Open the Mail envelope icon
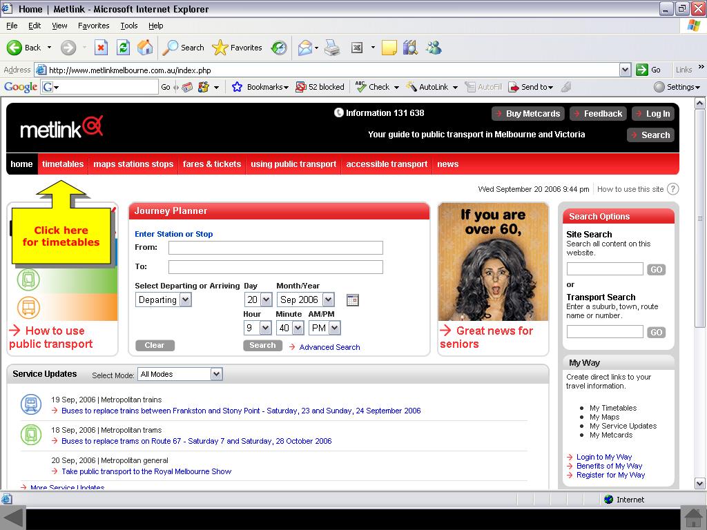 coord(305,48)
